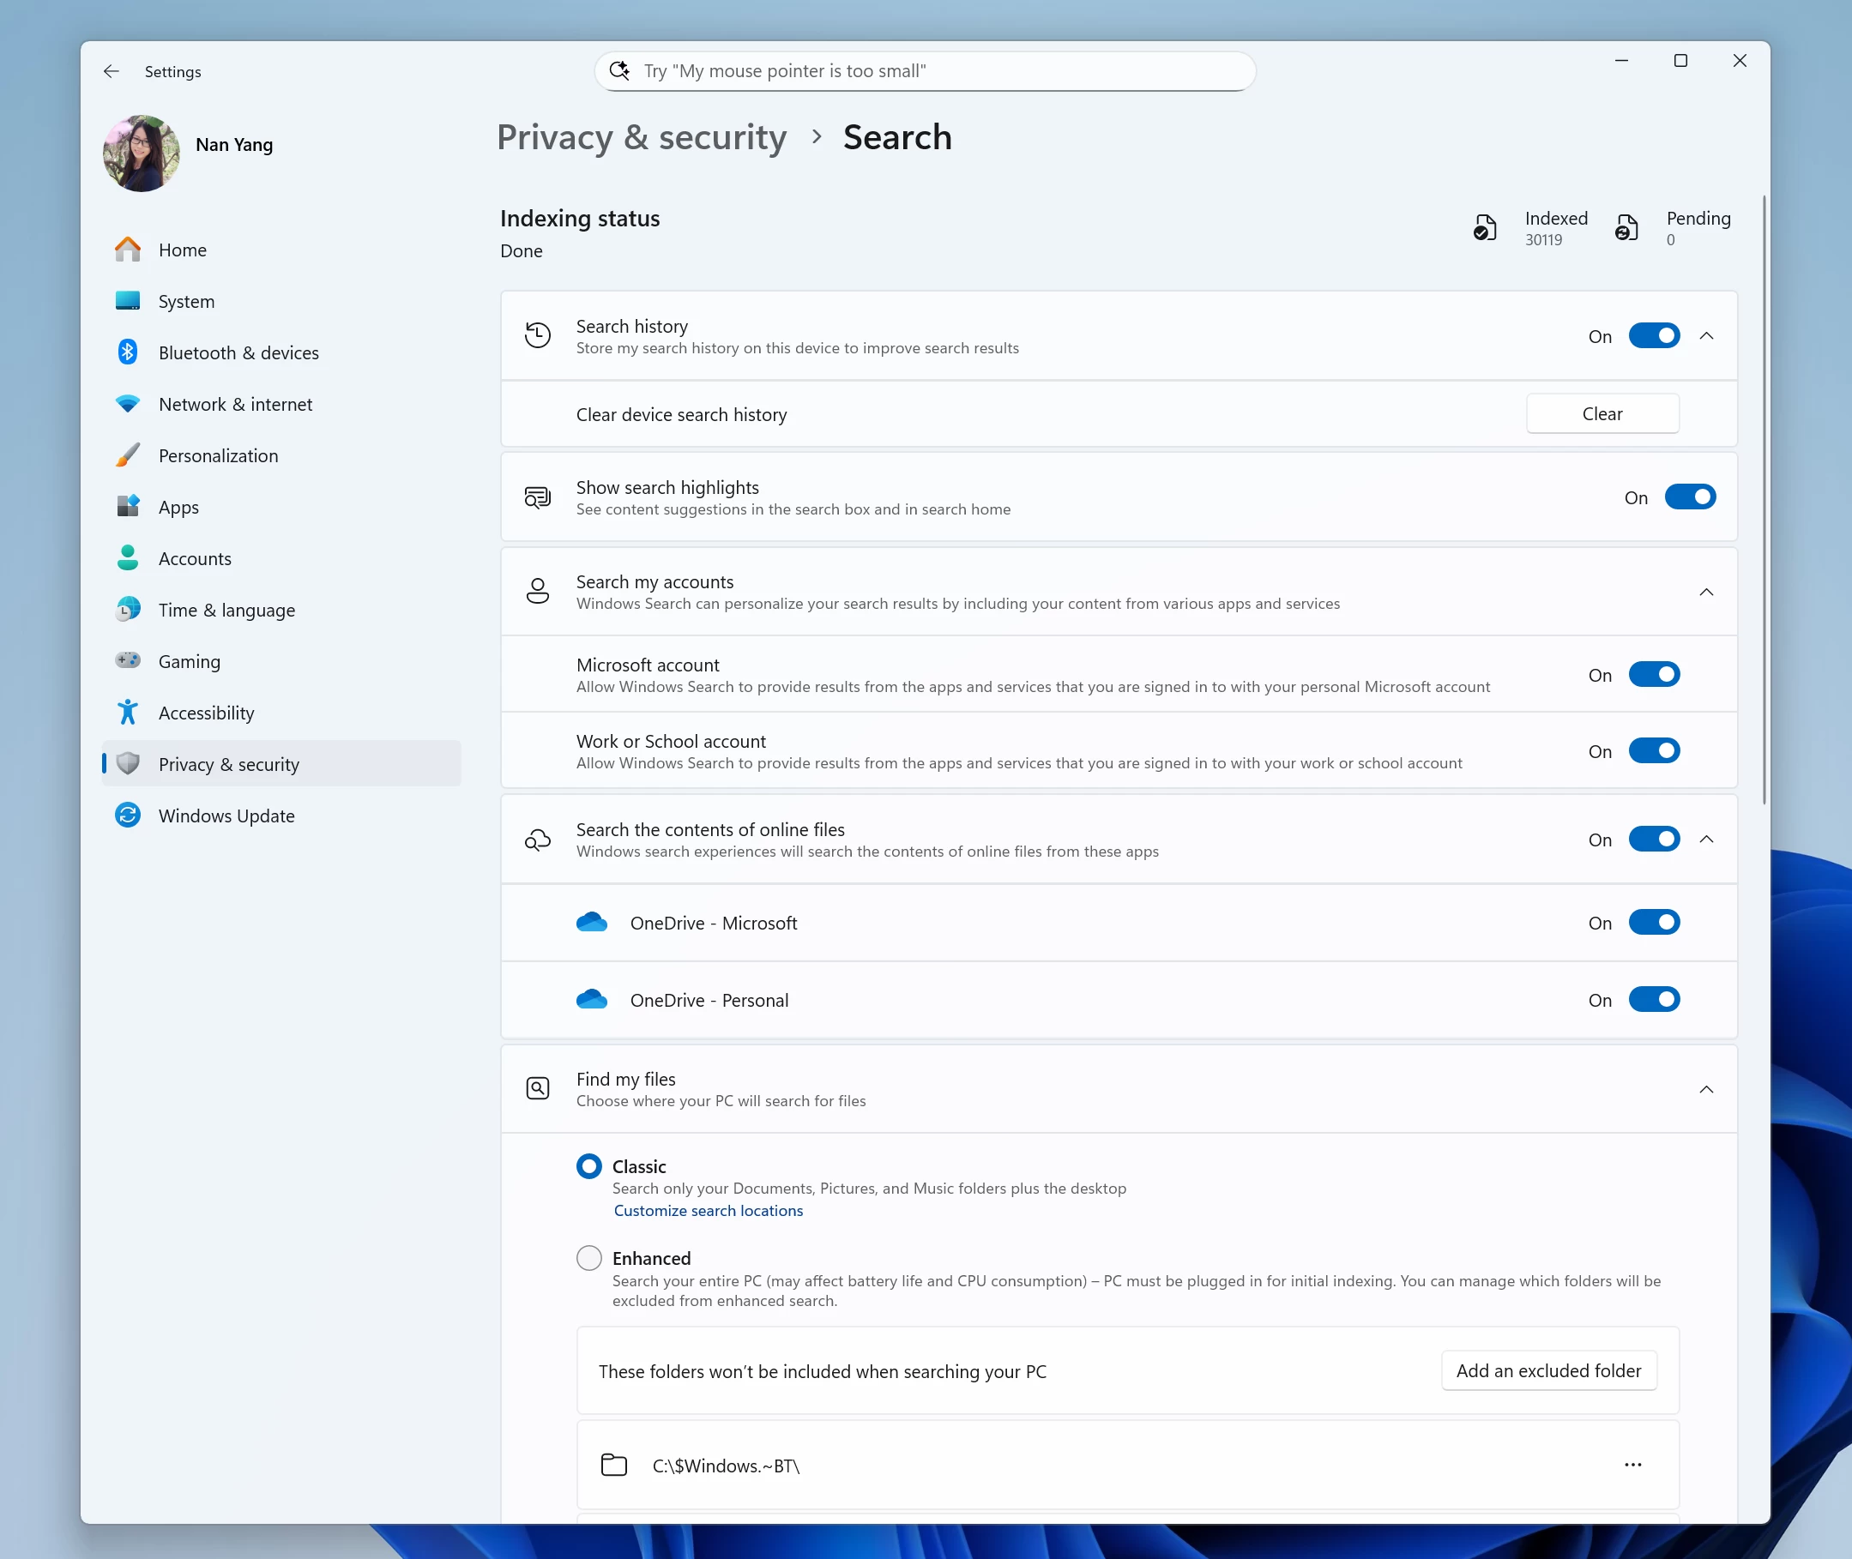Click the Gaming controller icon
This screenshot has width=1852, height=1559.
click(127, 661)
